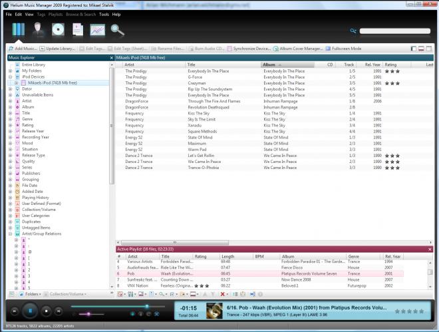Click the search options icon beside search box
Image resolution: width=439 pixels, height=332 pixels.
tap(353, 31)
